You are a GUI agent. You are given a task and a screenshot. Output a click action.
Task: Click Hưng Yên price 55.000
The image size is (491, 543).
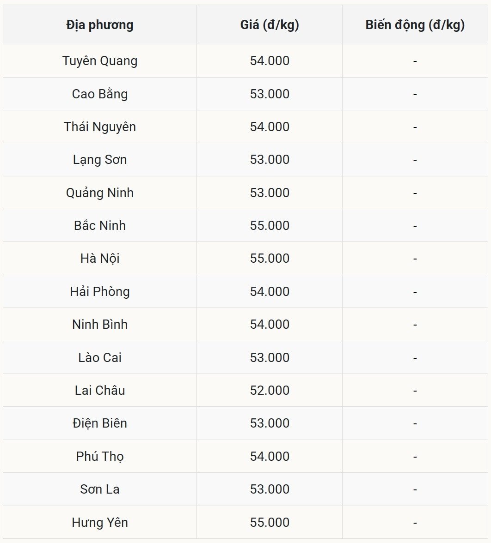point(270,522)
